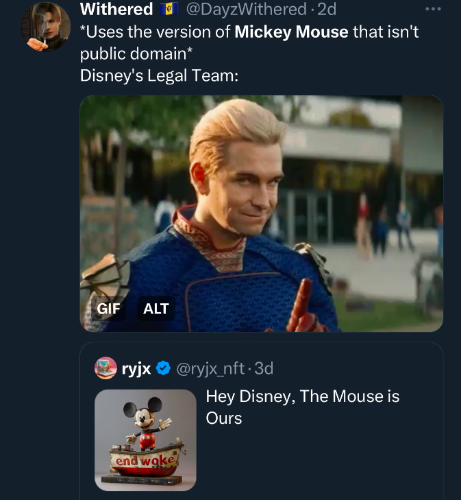Open the @ryjx_nft handle link
Image resolution: width=461 pixels, height=500 pixels.
point(212,369)
